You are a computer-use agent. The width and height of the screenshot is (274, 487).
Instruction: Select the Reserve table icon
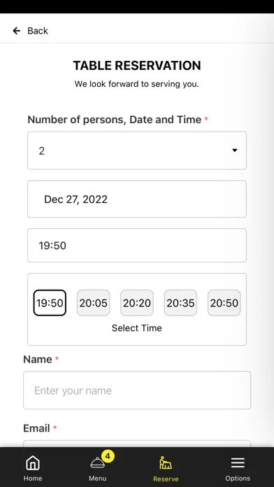coord(166,463)
